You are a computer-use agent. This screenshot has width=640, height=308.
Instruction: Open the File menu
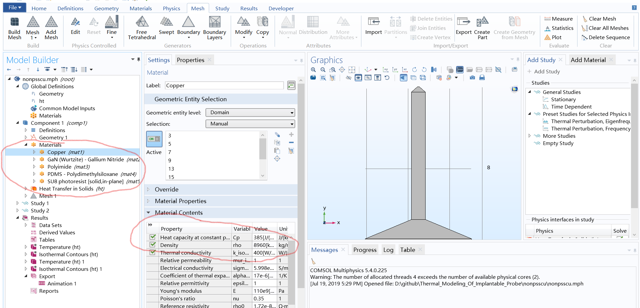coord(15,8)
